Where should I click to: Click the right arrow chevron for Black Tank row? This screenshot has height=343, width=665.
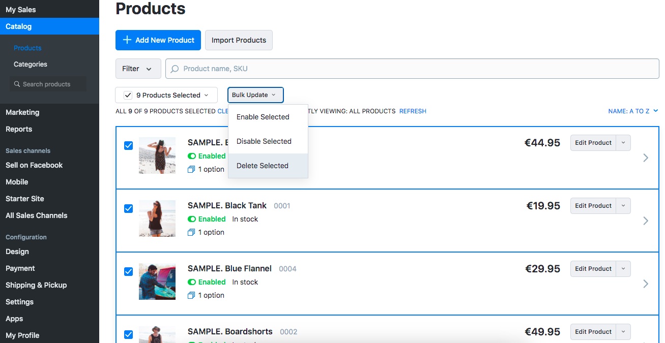(646, 221)
